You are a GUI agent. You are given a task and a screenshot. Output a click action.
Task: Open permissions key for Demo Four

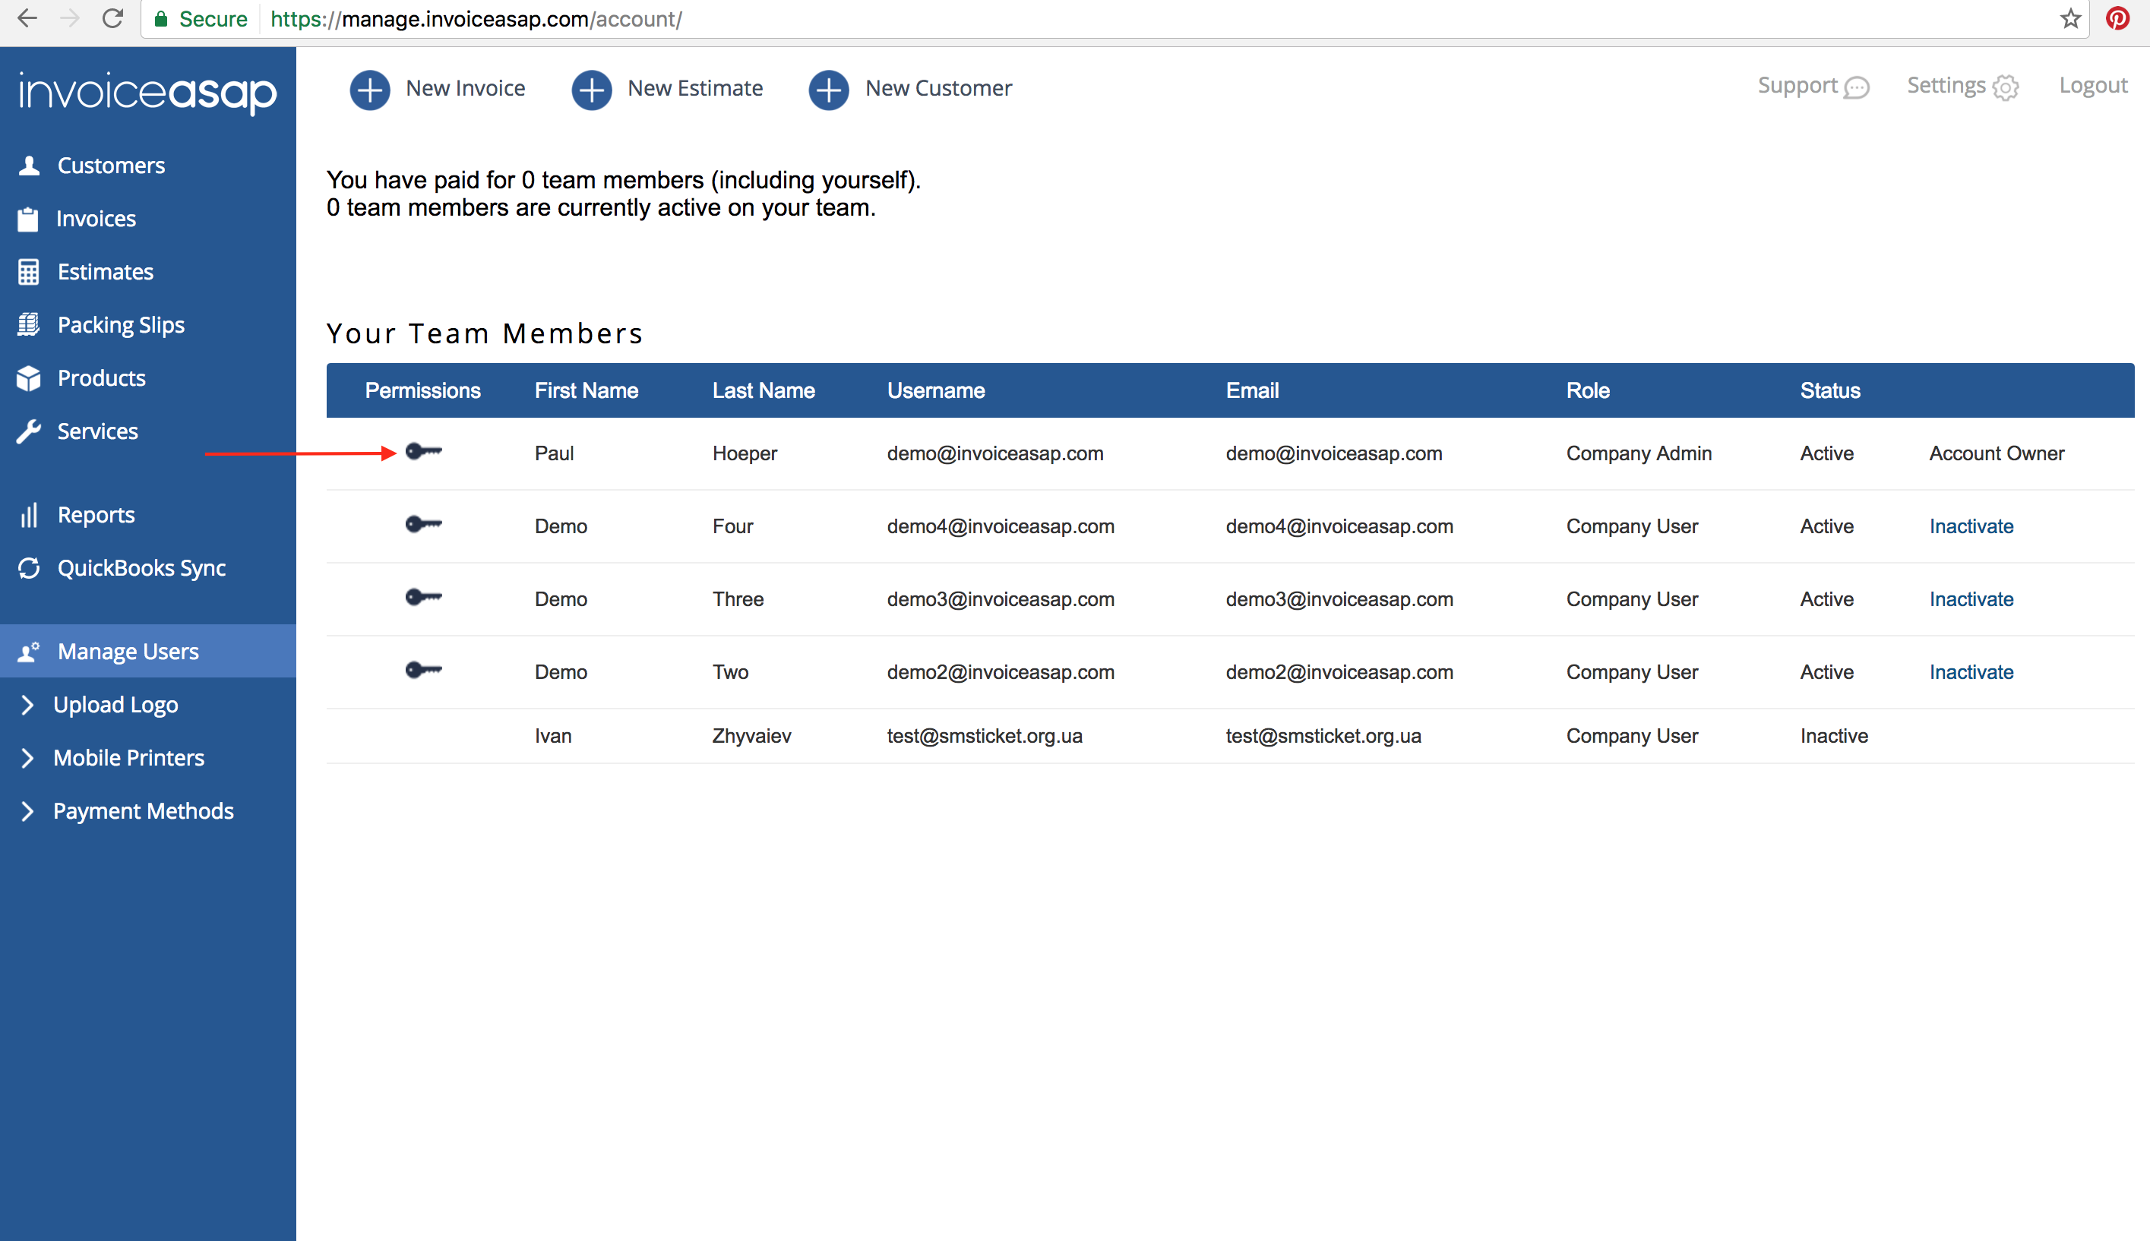pos(423,524)
